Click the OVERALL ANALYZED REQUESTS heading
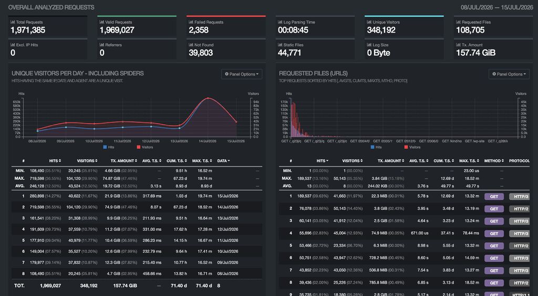Screen dimensions: 538x296 pyautogui.click(x=51, y=7)
